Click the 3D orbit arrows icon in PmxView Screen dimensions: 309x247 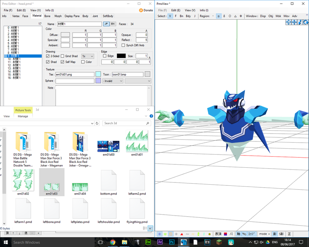[x=288, y=22]
